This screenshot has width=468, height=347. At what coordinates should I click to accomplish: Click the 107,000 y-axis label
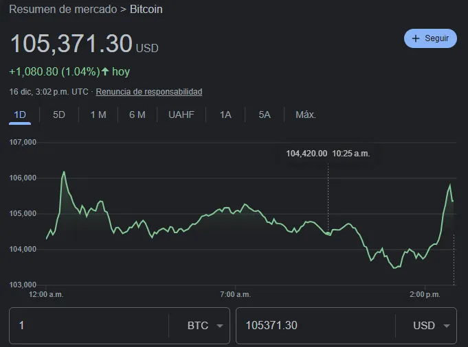coord(23,142)
